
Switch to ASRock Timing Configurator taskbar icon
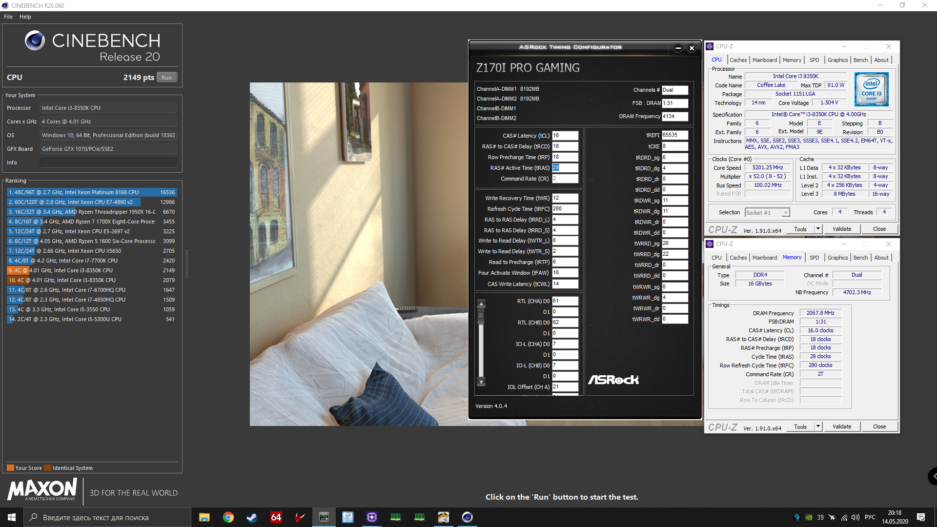[324, 517]
